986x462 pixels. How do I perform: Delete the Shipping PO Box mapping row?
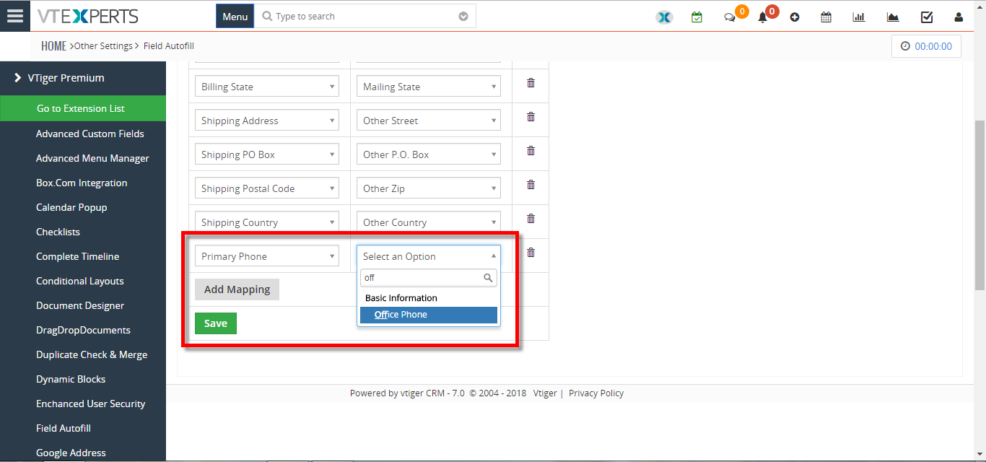tap(531, 151)
